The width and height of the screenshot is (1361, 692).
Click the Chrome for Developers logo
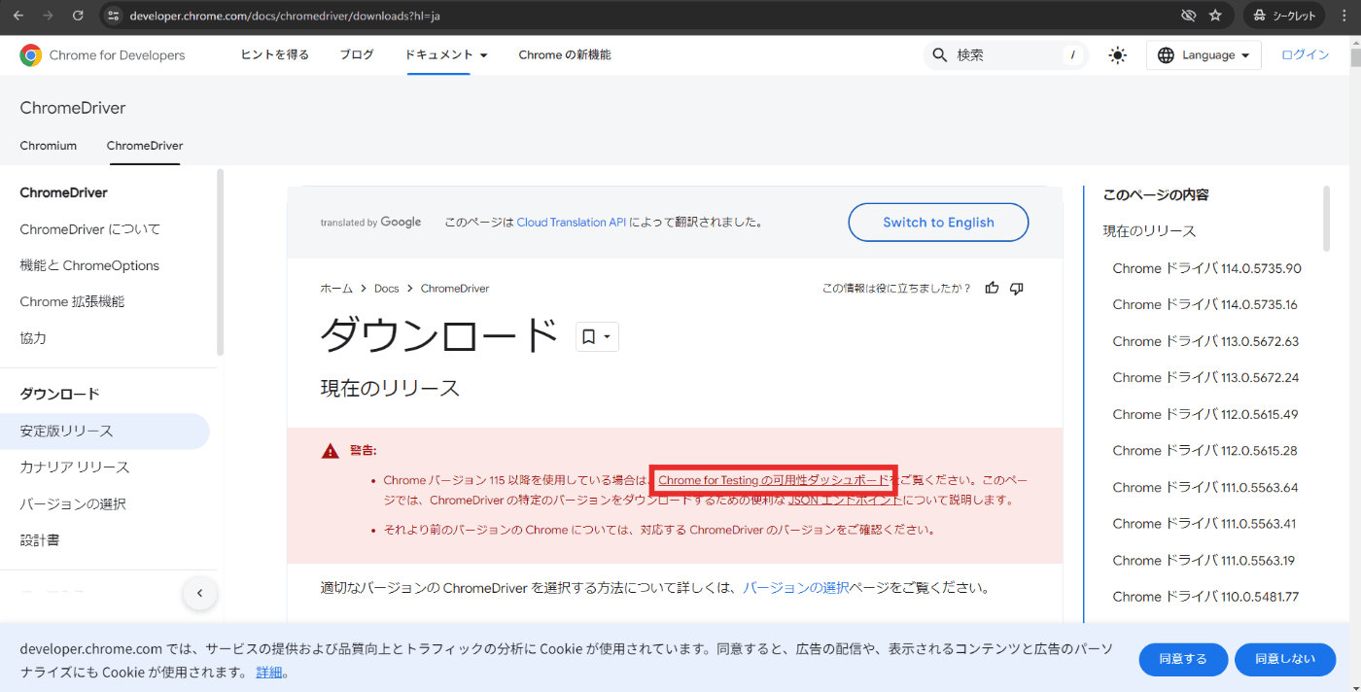[x=102, y=55]
